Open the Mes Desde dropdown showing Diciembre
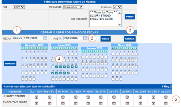 point(73,7)
